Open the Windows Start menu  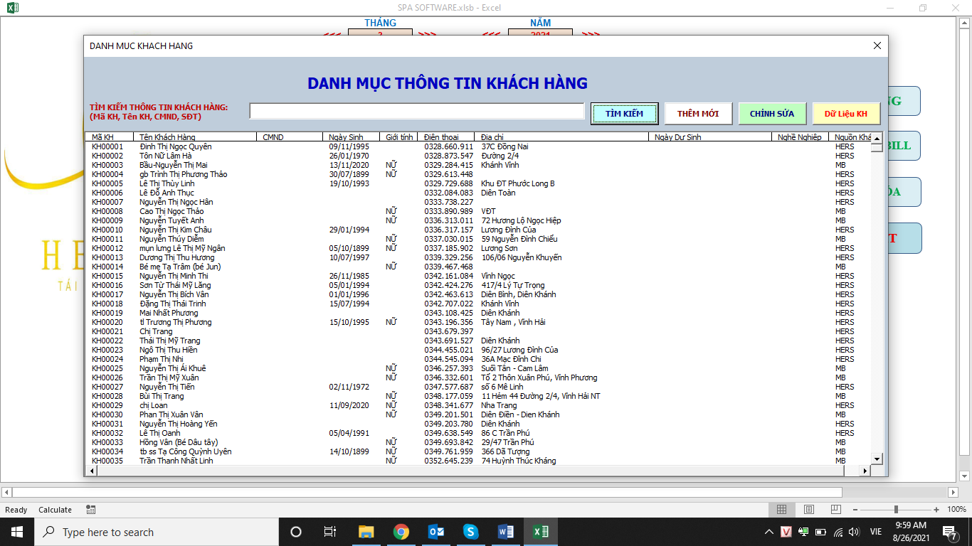pos(17,532)
